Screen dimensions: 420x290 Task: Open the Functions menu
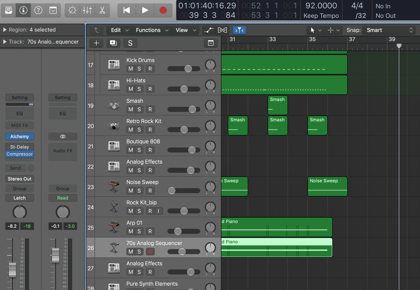152,30
